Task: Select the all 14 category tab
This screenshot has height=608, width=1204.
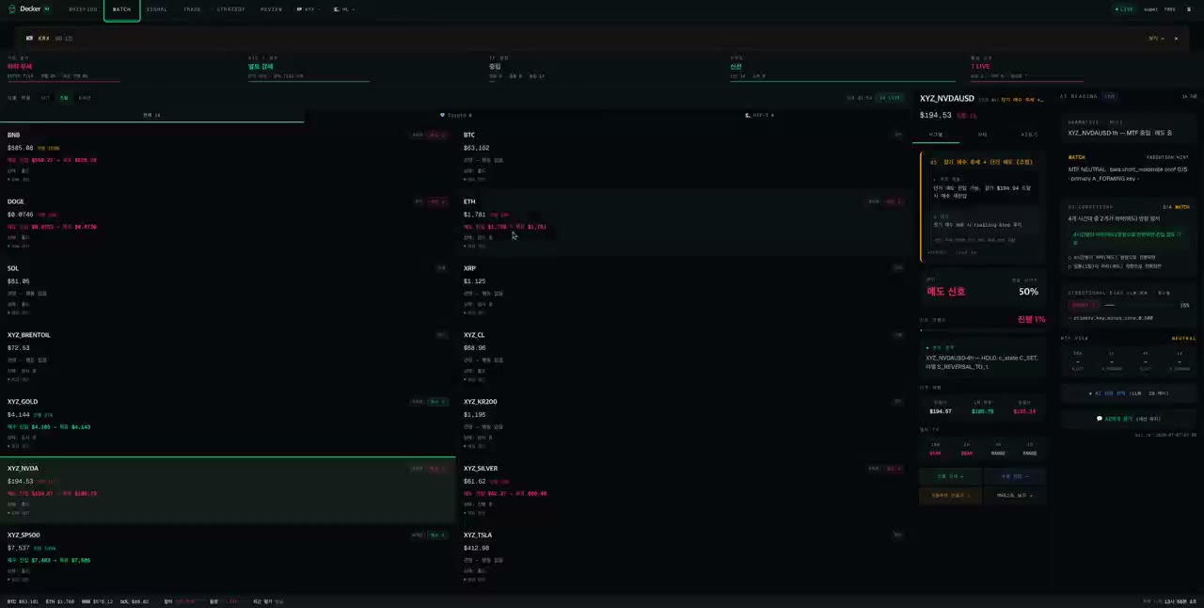Action: (x=151, y=115)
